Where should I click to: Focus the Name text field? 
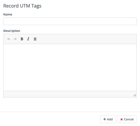[70, 21]
